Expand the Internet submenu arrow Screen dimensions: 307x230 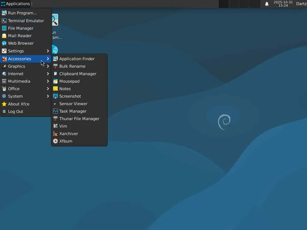point(48,74)
